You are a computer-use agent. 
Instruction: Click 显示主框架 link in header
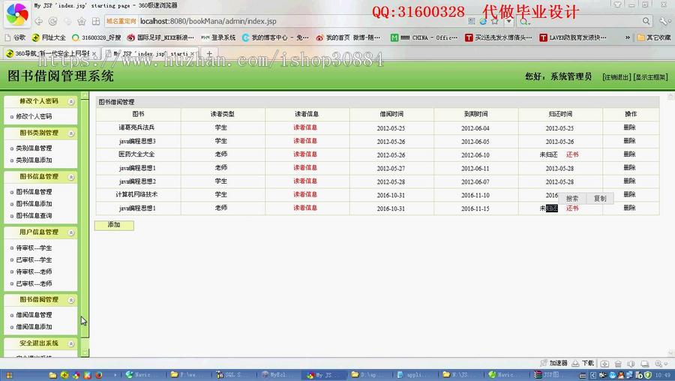(651, 77)
